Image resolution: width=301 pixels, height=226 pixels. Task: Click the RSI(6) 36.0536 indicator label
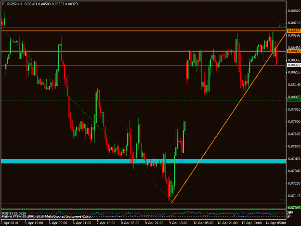click(14, 213)
